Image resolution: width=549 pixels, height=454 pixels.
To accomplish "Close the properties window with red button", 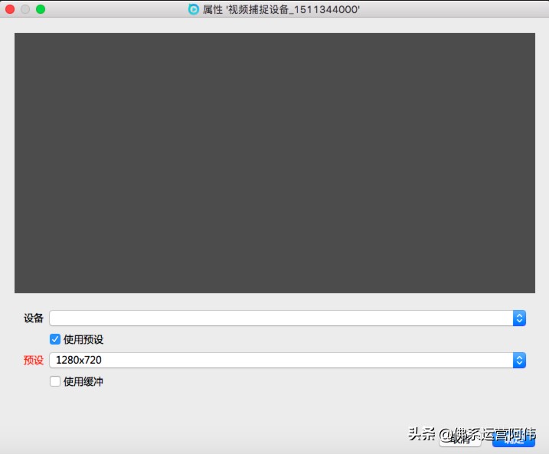I will [x=10, y=9].
